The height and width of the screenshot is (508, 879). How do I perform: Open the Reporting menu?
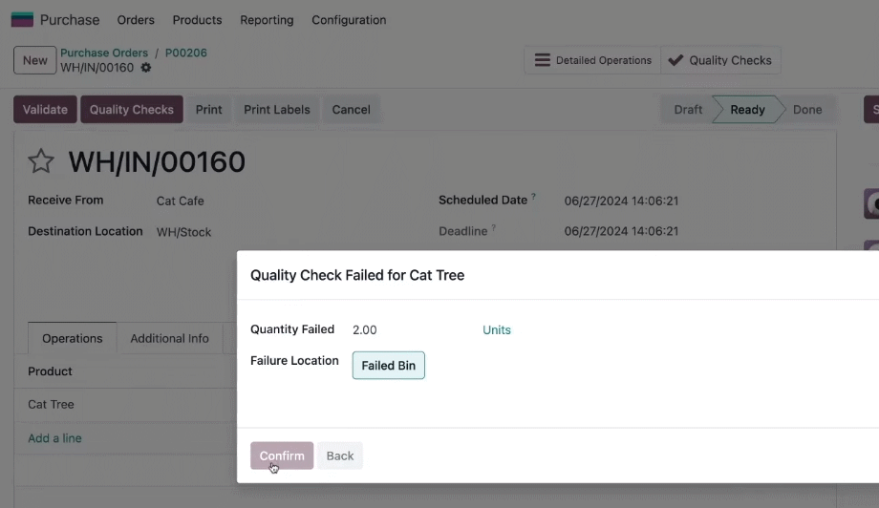(x=267, y=20)
